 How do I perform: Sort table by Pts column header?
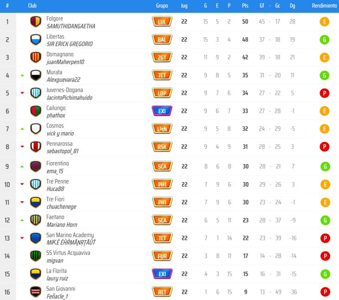(245, 6)
